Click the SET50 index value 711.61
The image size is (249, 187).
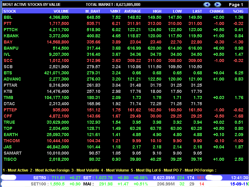coord(58,178)
